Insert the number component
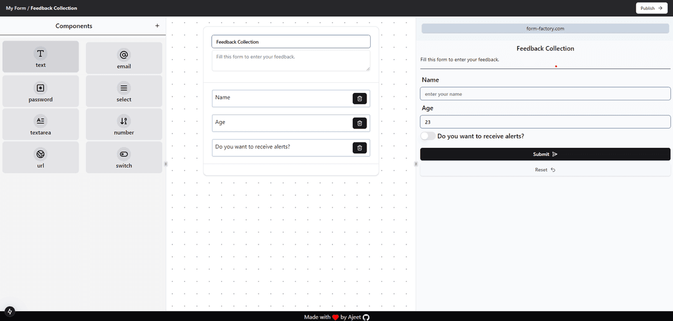The width and height of the screenshot is (673, 321). pos(123,124)
